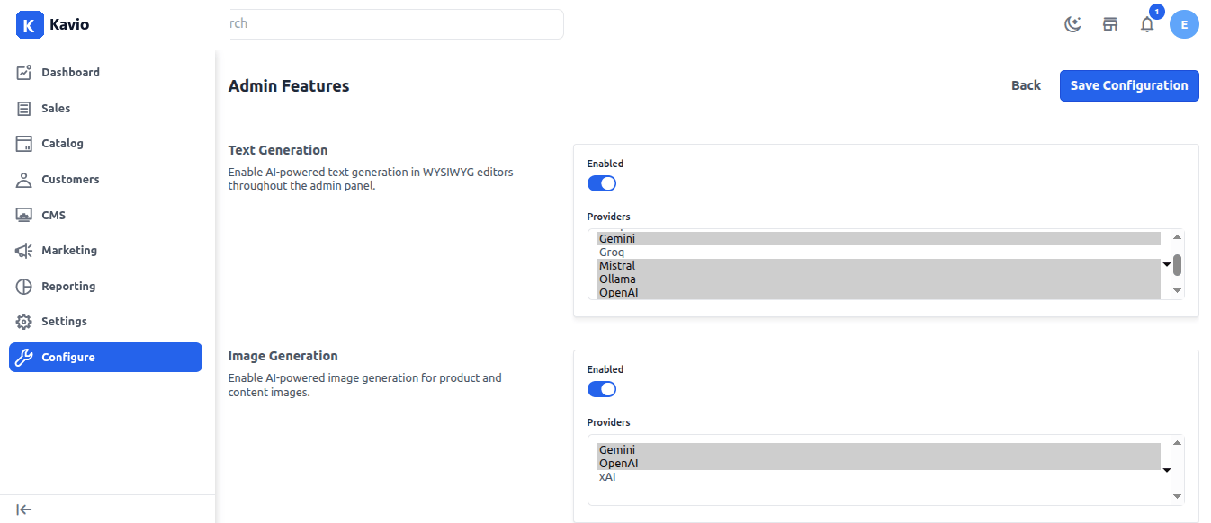Image resolution: width=1211 pixels, height=523 pixels.
Task: Click the Kavio logo
Action: [53, 24]
